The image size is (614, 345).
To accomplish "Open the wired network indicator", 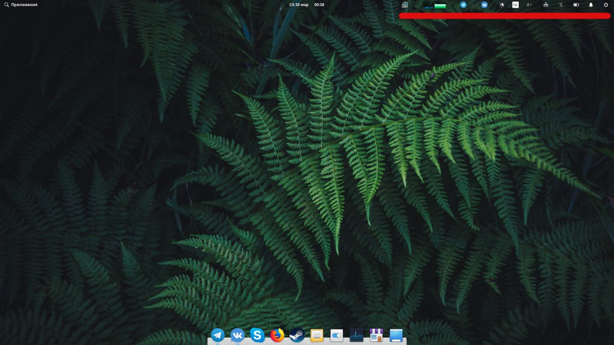I will (546, 5).
